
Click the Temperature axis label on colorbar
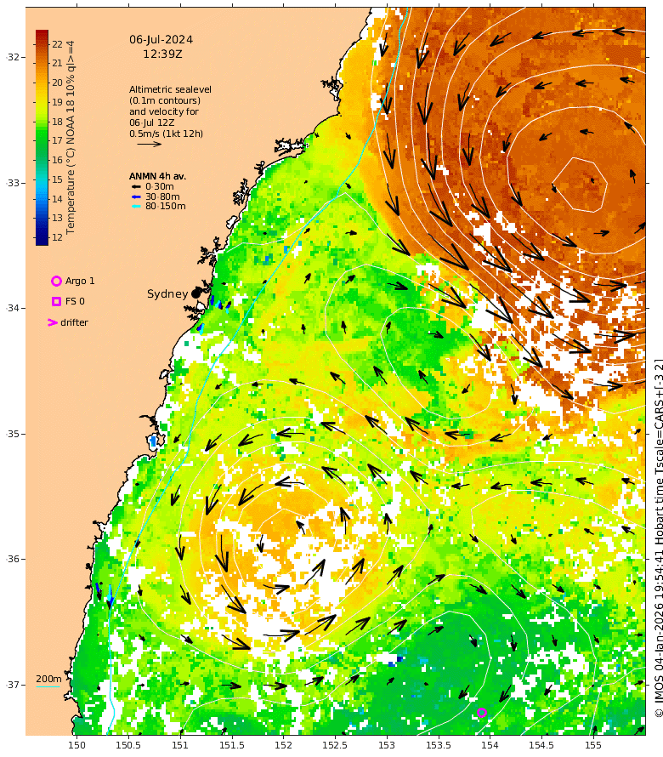(71, 138)
